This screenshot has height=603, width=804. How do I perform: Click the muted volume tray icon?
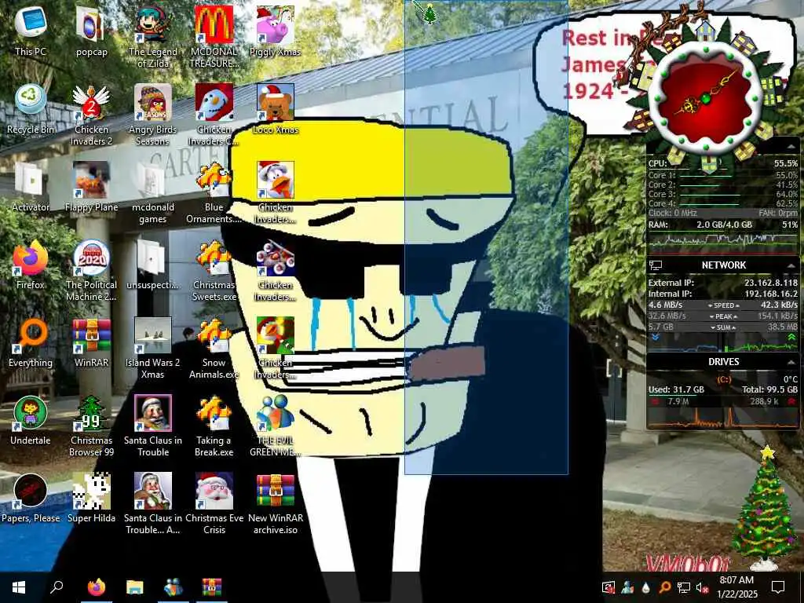tap(702, 587)
